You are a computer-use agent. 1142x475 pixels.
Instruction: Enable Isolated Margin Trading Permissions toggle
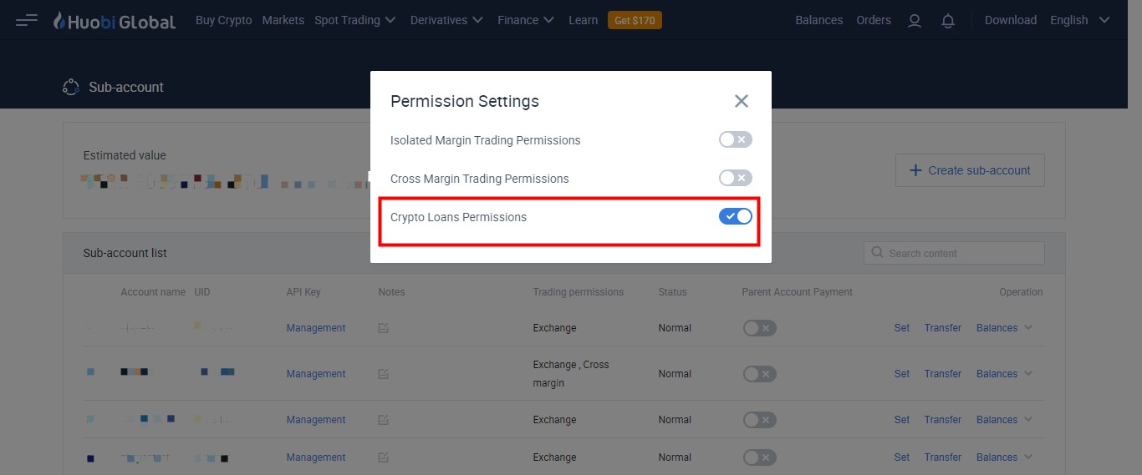[x=736, y=139]
